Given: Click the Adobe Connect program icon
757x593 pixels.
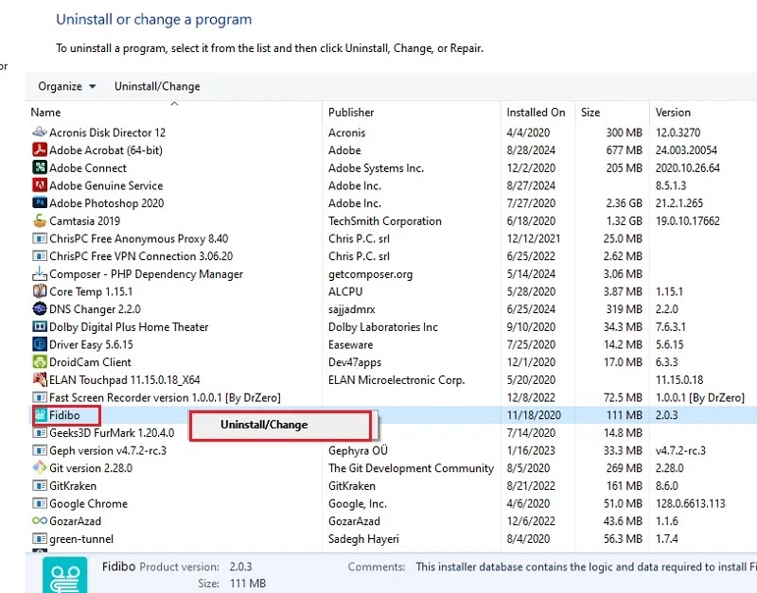Looking at the screenshot, I should pyautogui.click(x=40, y=168).
